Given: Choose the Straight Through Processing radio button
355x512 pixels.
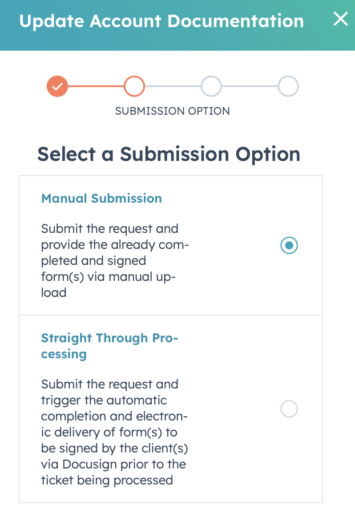Looking at the screenshot, I should pyautogui.click(x=289, y=409).
